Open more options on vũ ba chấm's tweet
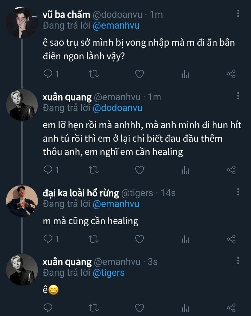The width and height of the screenshot is (251, 316). [238, 14]
